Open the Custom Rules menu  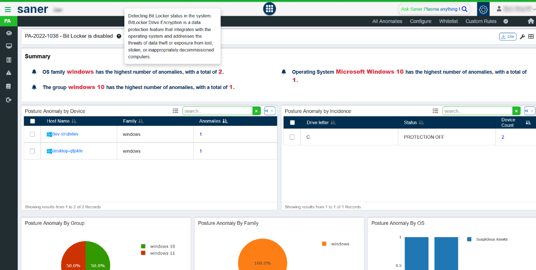481,21
